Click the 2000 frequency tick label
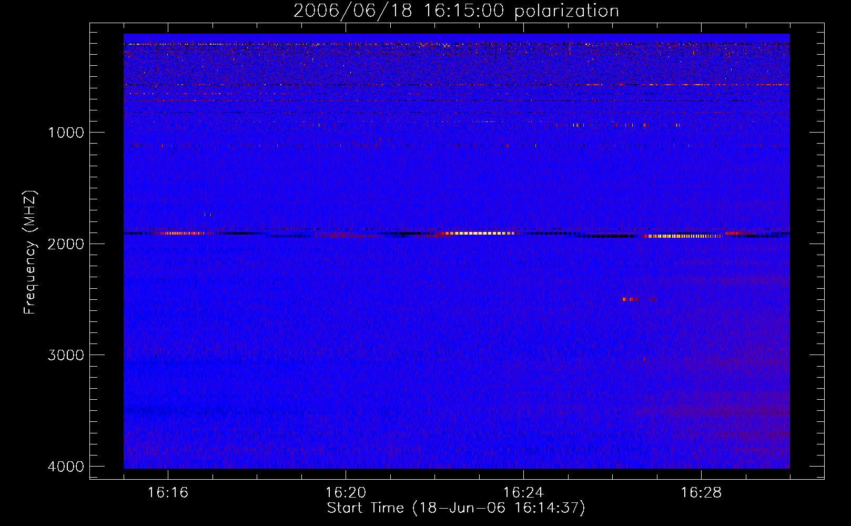 (66, 244)
